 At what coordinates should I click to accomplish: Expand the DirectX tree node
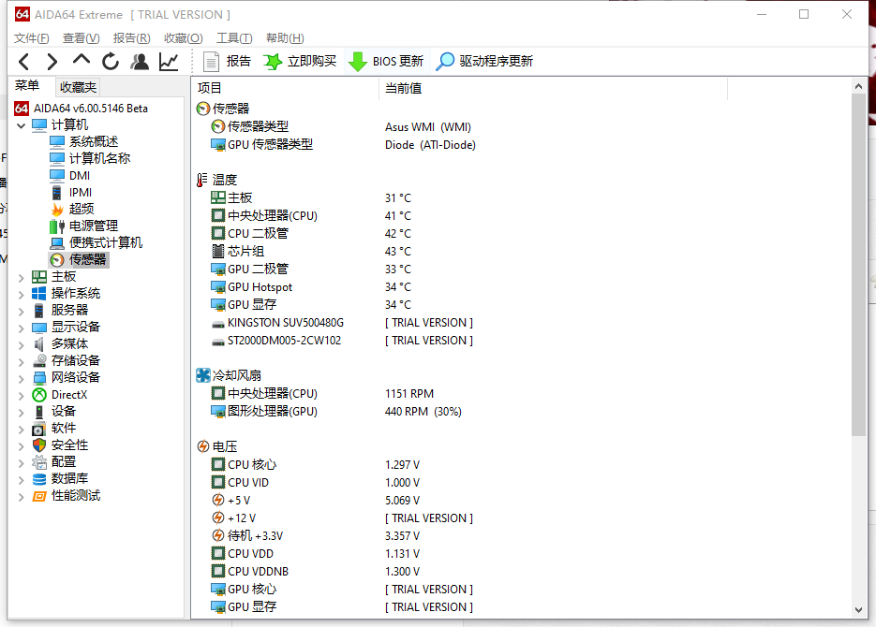point(22,396)
